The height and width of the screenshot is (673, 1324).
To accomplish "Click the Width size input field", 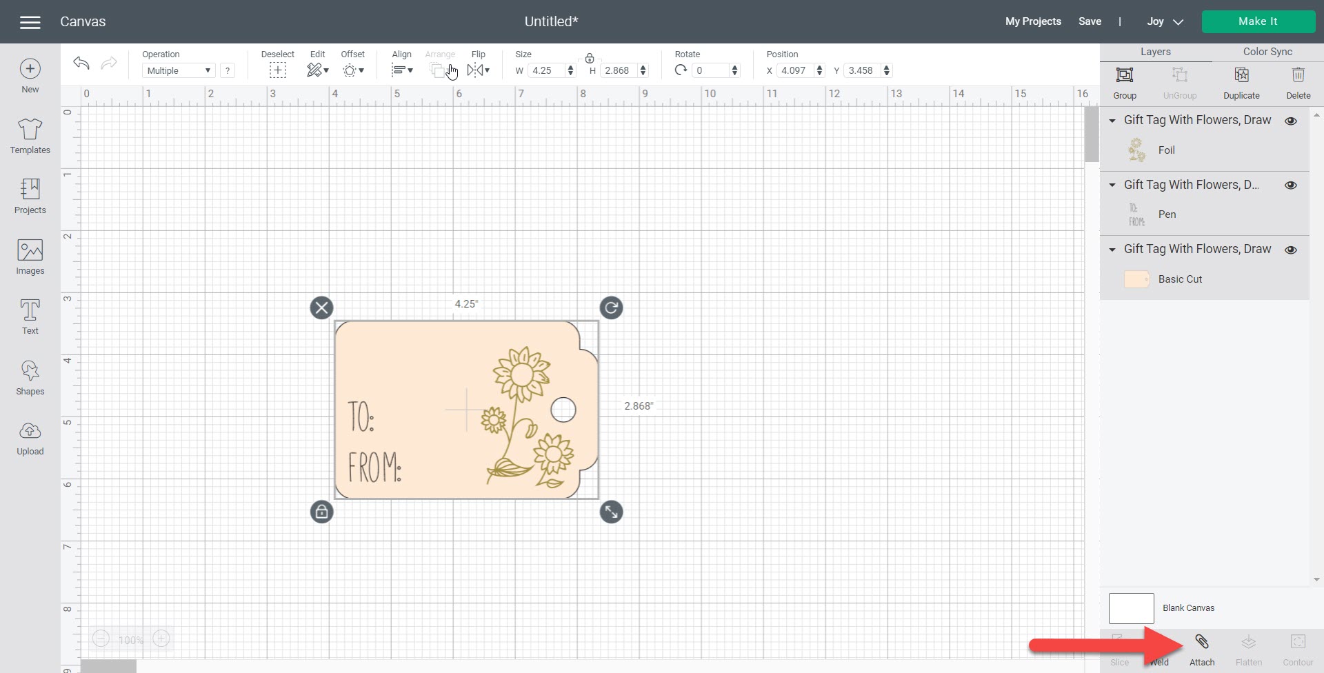I will point(548,70).
